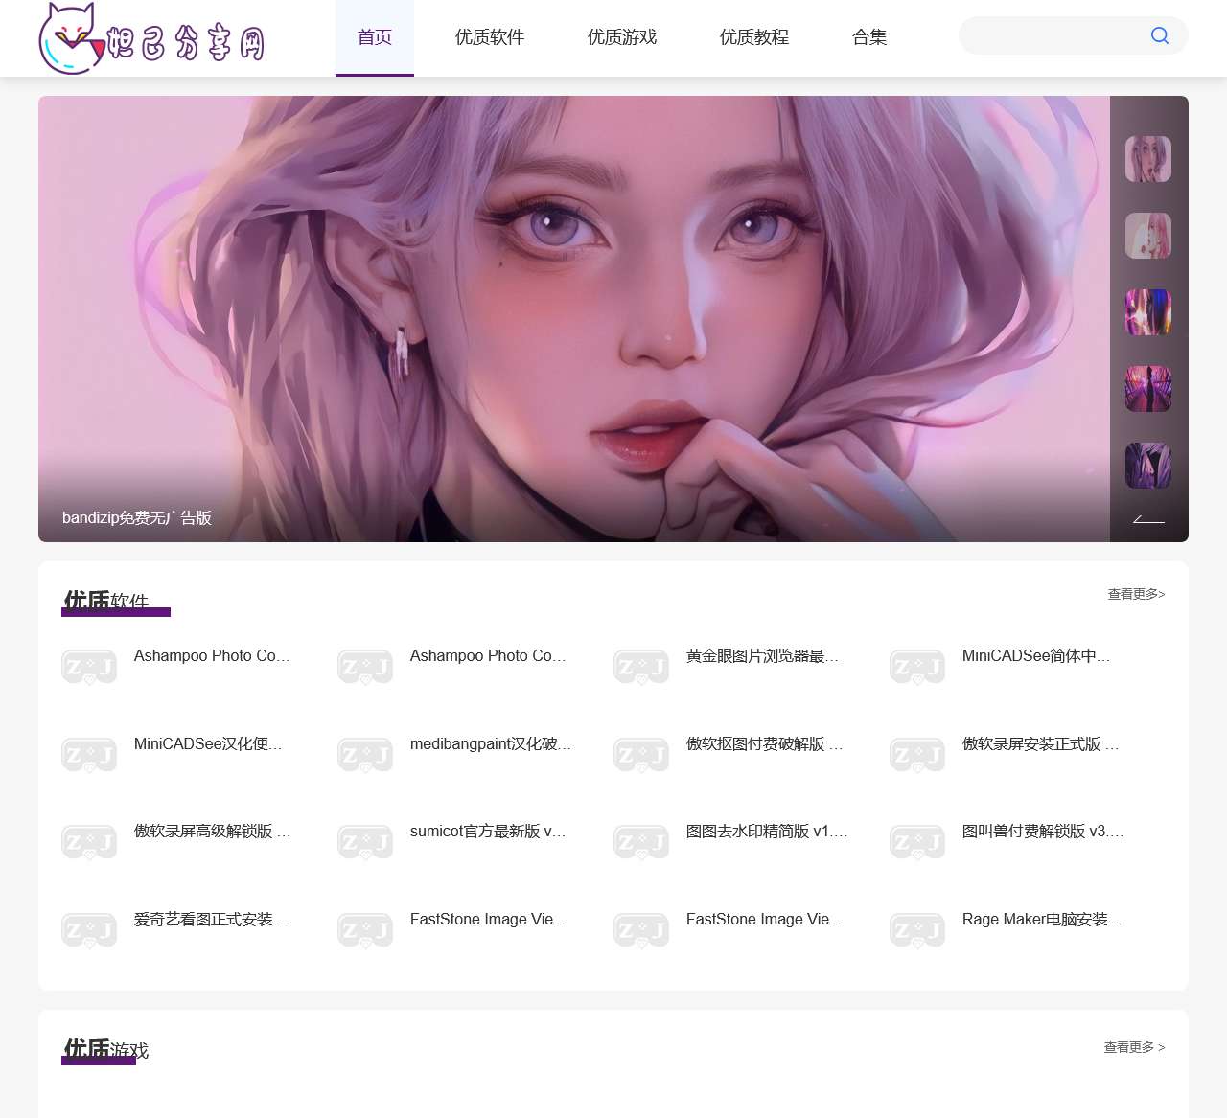Click the icon next to MiniCADSee简体中…
The height and width of the screenshot is (1118, 1227).
pos(917,667)
